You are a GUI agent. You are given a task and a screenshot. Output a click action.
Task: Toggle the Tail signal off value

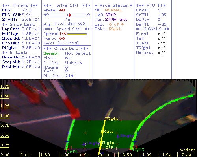coord(161,38)
